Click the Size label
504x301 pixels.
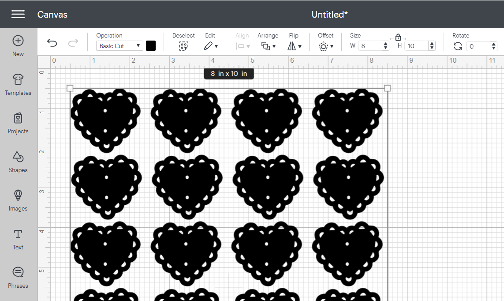point(355,35)
